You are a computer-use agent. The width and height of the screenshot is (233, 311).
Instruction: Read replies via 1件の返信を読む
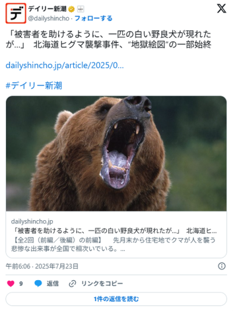coord(116,299)
